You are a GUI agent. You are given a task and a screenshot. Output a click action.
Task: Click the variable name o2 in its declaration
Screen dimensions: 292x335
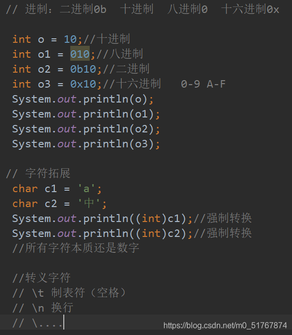tap(44, 69)
